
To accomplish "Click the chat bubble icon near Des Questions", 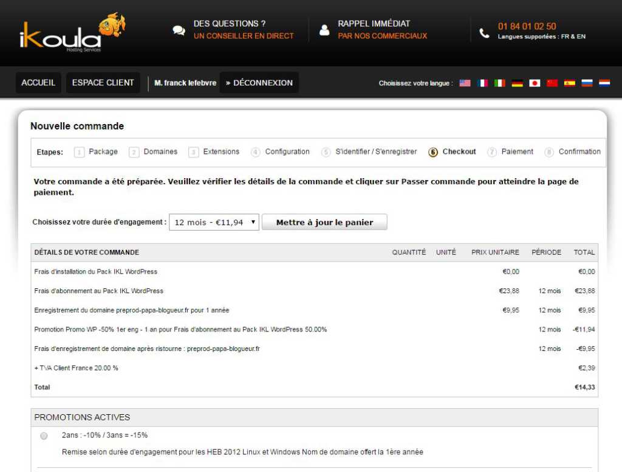I will 179,30.
